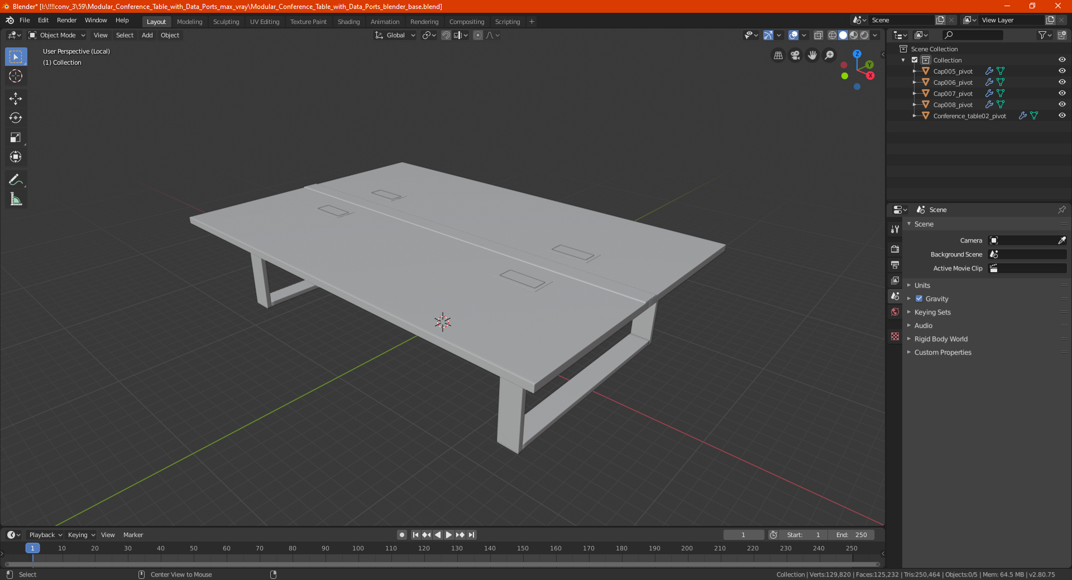Disable the Gravity checkbox
1072x580 pixels.
point(919,298)
